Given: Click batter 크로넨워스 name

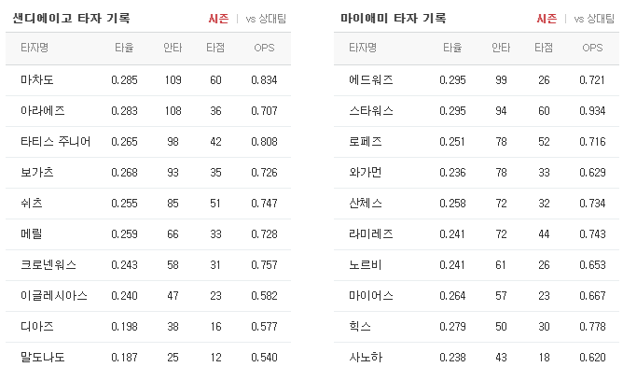Looking at the screenshot, I should coord(48,265).
